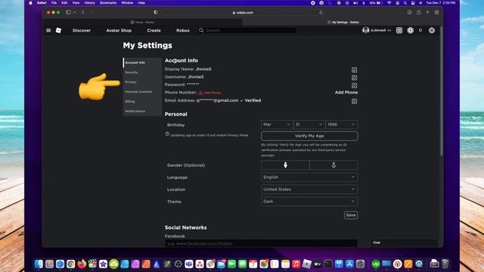Open the Roblox notifications stream icon
484x272 pixels.
399,30
